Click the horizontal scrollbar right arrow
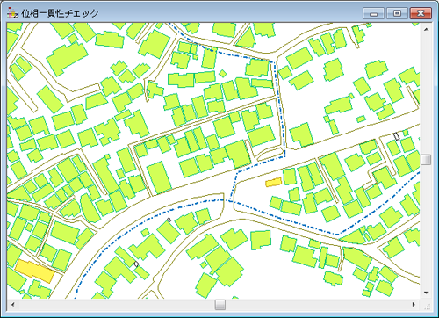This screenshot has height=318, width=439. (x=414, y=305)
